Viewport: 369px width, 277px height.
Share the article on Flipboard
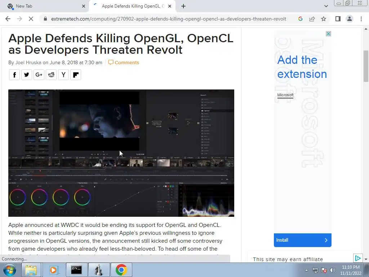(76, 75)
